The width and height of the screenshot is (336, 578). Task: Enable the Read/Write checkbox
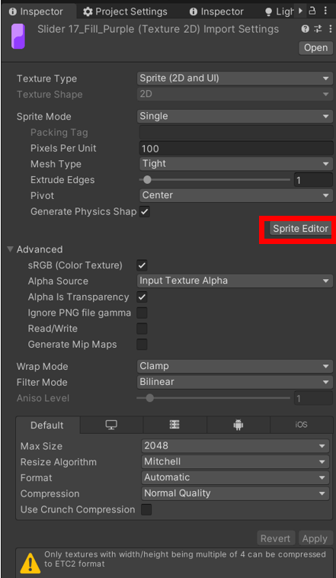point(142,329)
